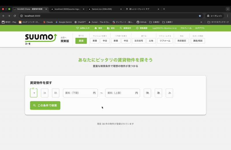Click the 全国へ link beside 関東版
Image resolution: width=231 pixels, height=150 pixels.
(64, 37)
